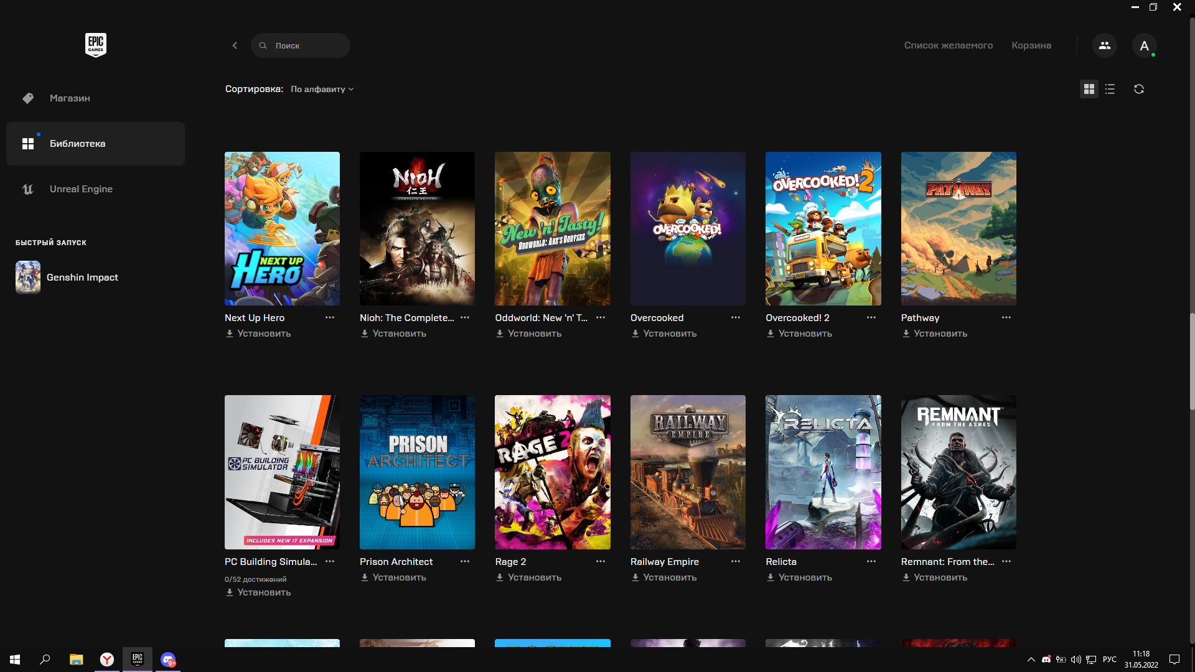Screen dimensions: 1195x672
Task: Install Nioh: The Complete Edition
Action: pyautogui.click(x=393, y=334)
